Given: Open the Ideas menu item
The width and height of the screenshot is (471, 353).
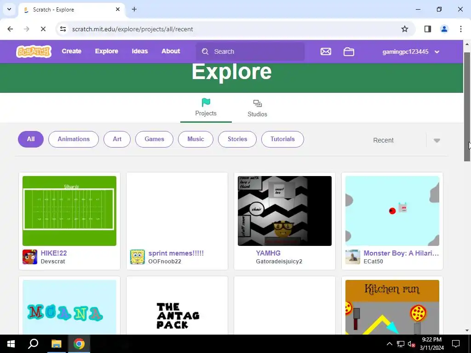Looking at the screenshot, I should tap(140, 51).
